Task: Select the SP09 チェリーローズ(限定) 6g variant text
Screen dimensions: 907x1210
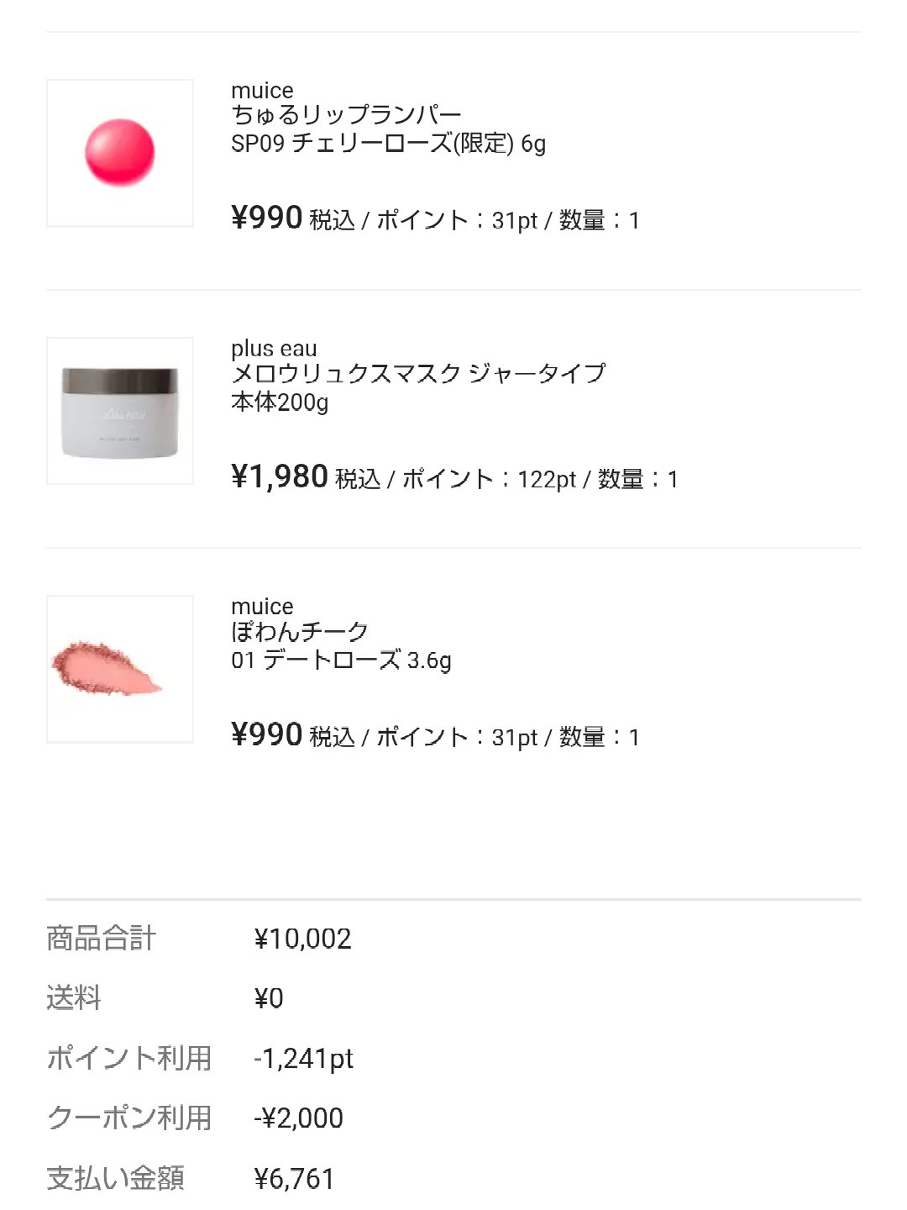Action: coord(388,144)
